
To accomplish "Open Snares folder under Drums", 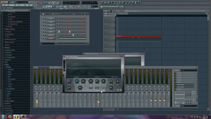I will [x=10, y=84].
